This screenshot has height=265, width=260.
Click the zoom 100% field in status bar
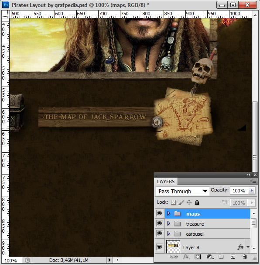point(11,261)
